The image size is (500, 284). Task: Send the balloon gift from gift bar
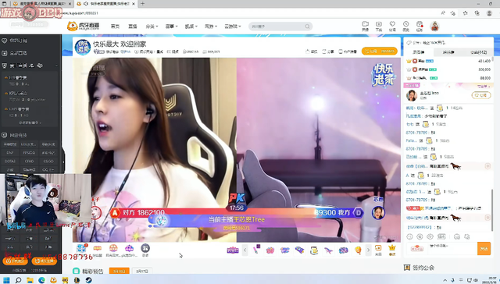(x=358, y=250)
